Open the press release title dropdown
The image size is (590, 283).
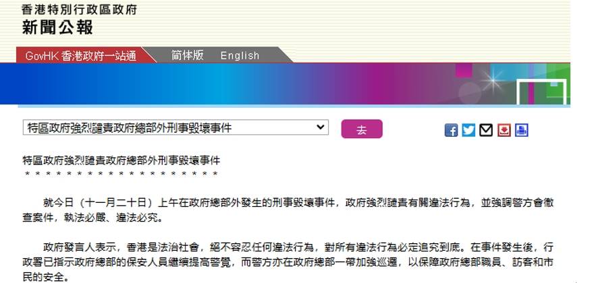click(176, 128)
